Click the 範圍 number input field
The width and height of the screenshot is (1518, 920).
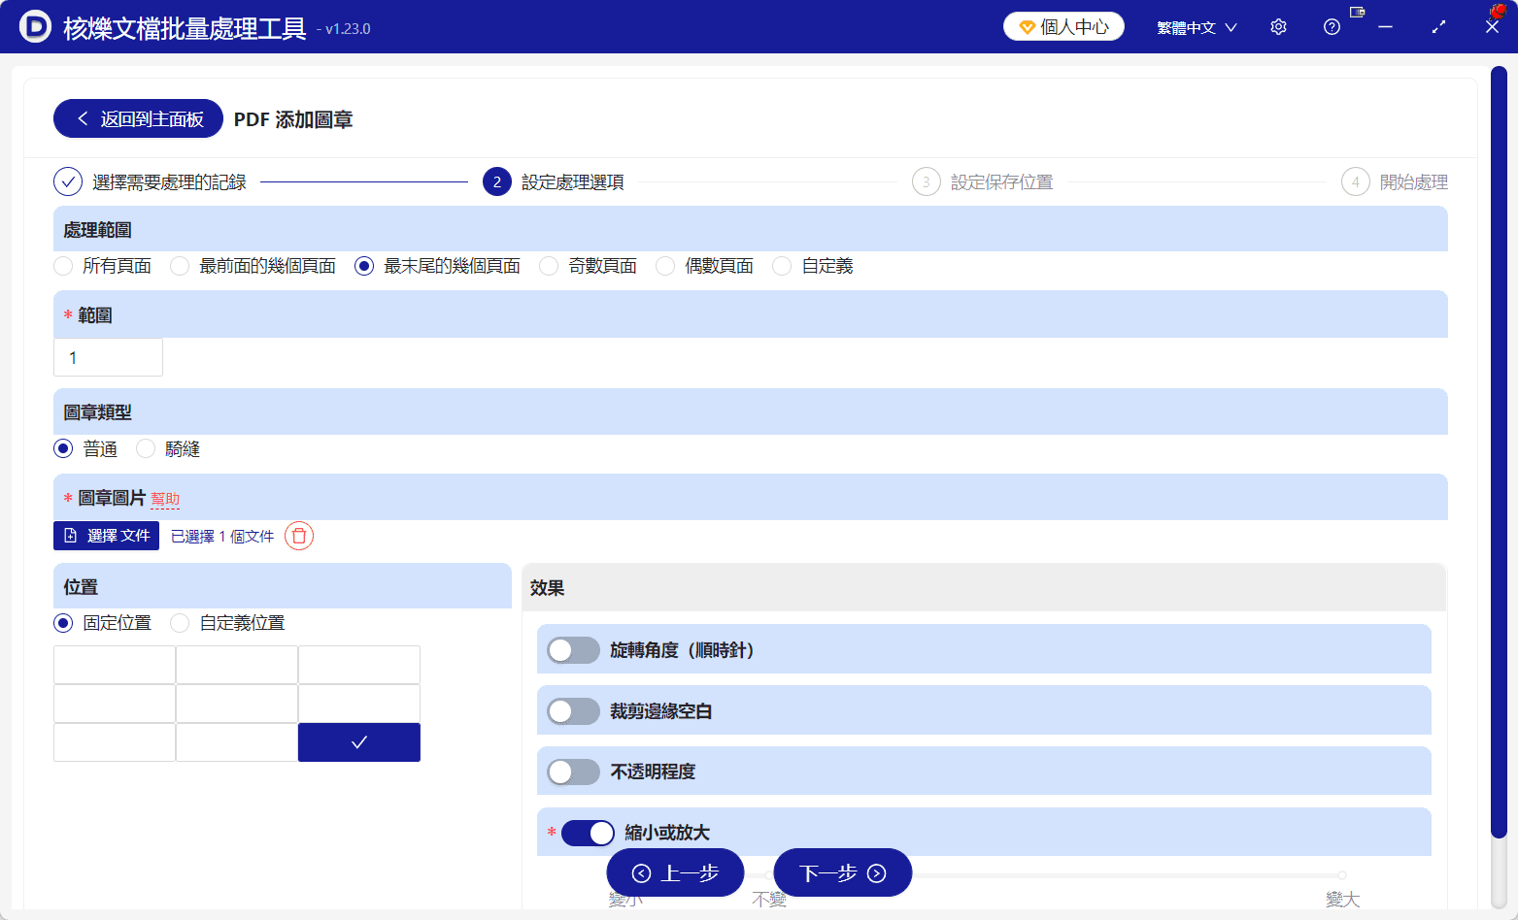click(x=108, y=357)
